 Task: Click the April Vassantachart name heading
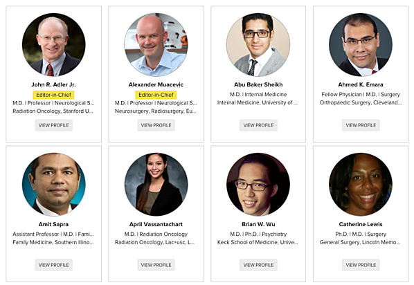[156, 224]
